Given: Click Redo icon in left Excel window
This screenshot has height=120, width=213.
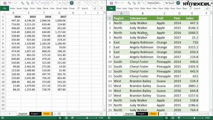Looking at the screenshot, I should point(16,3).
